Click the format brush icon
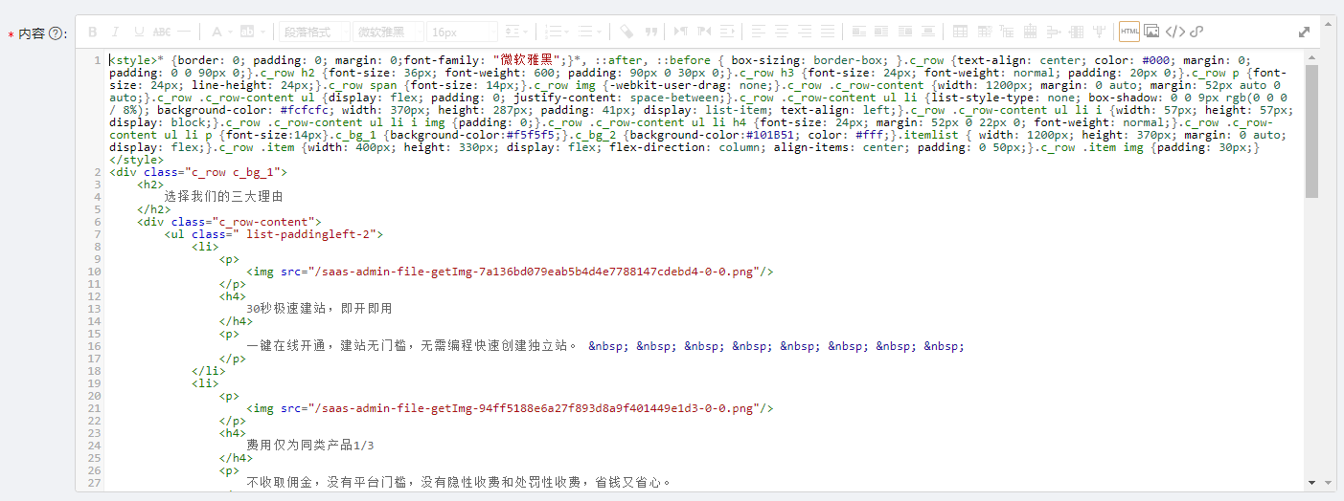Image resolution: width=1344 pixels, height=501 pixels. 627,32
